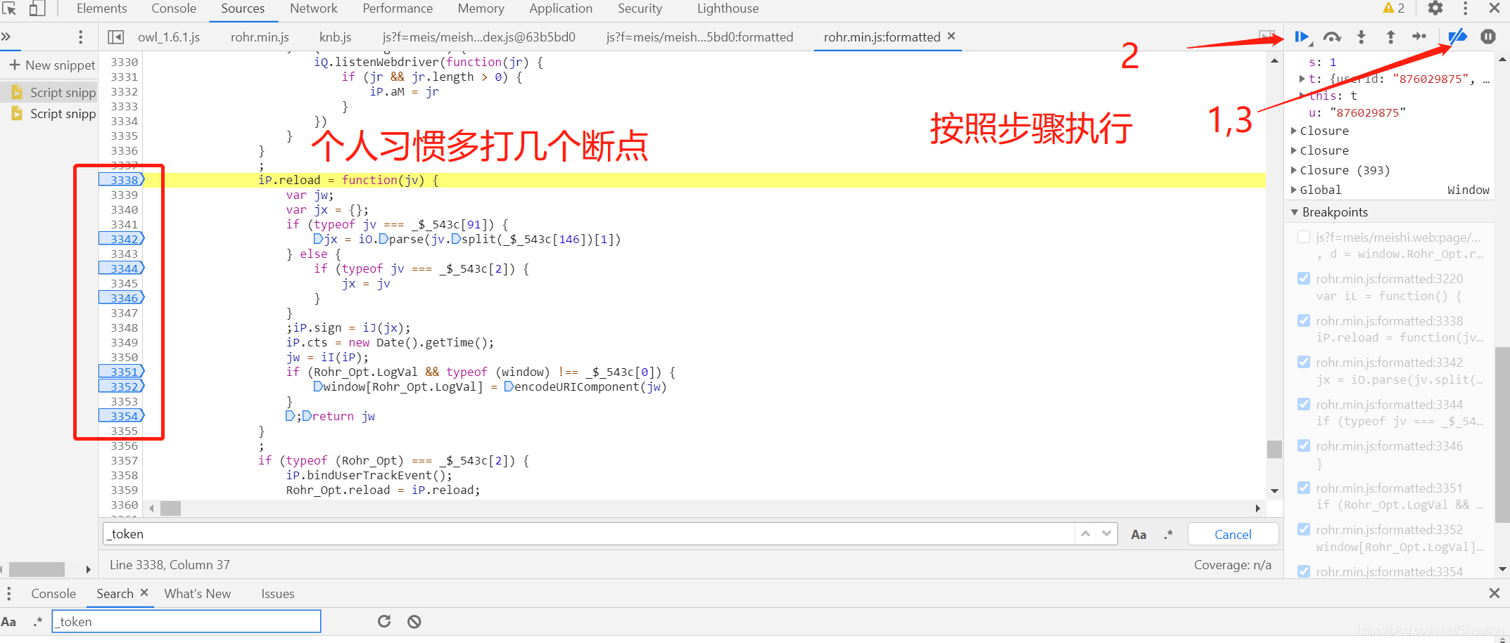Uncheck breakpoint rohr.min.js:formatted:3344

click(1304, 405)
